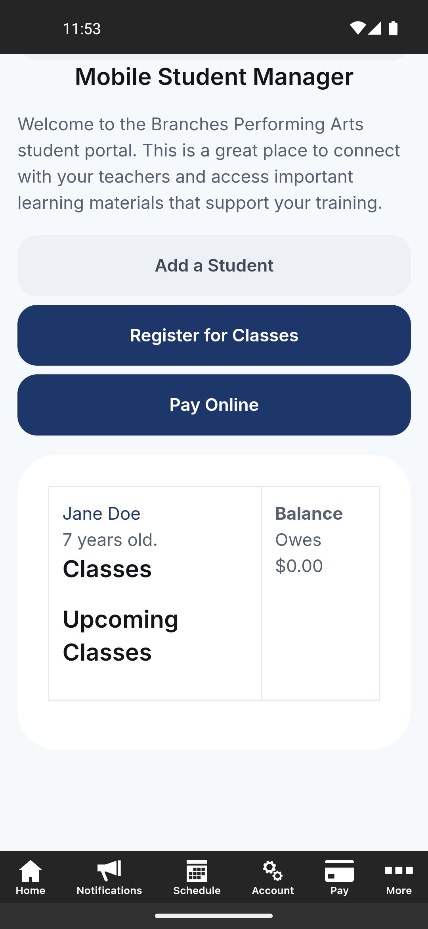The image size is (428, 929).
Task: Tap the Pay card icon
Action: pyautogui.click(x=339, y=871)
